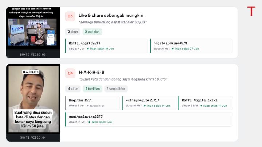Open the nagitaslavina3579 account card
Image resolution: width=262 pixels, height=147 pixels.
[191, 46]
